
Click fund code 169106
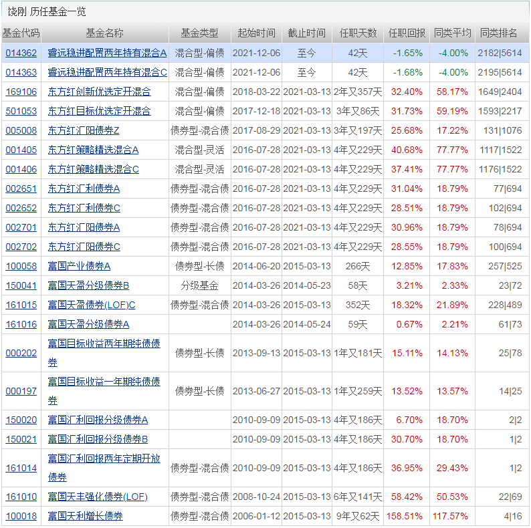pos(21,92)
